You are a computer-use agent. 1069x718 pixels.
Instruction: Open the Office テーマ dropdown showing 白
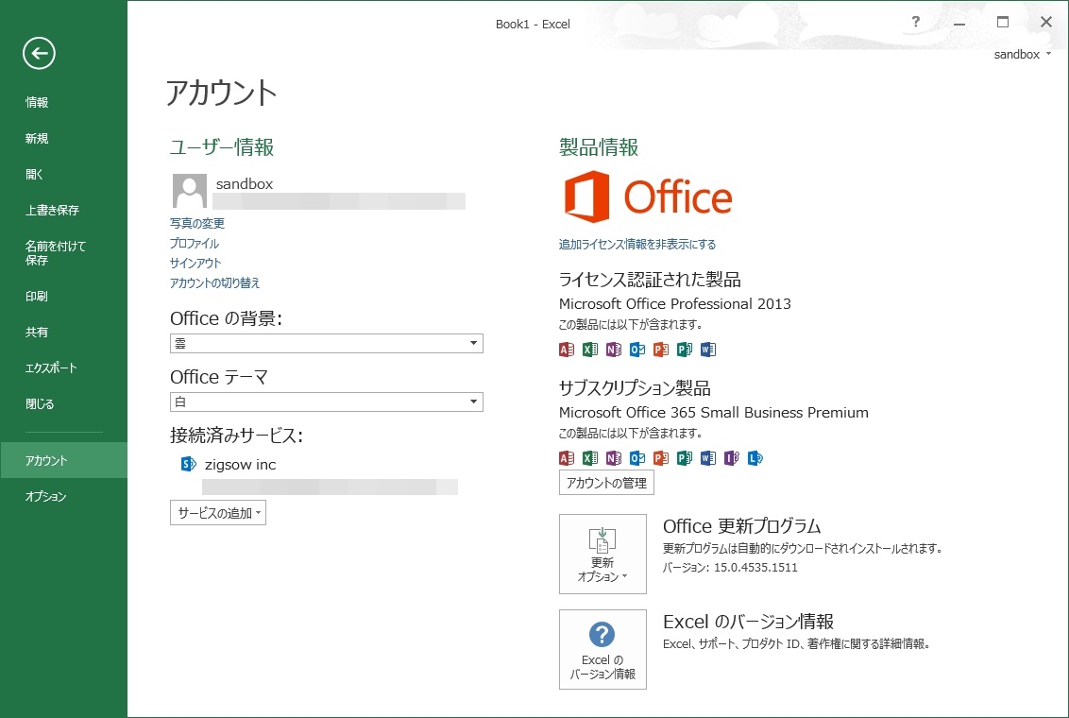327,402
